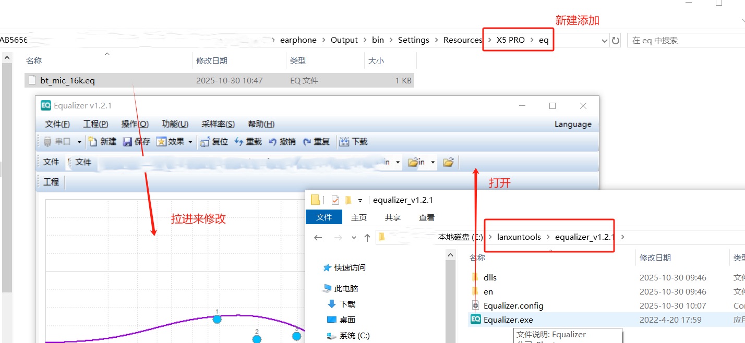This screenshot has height=343, width=745.
Task: Open the 工程(P) menu
Action: coord(95,124)
